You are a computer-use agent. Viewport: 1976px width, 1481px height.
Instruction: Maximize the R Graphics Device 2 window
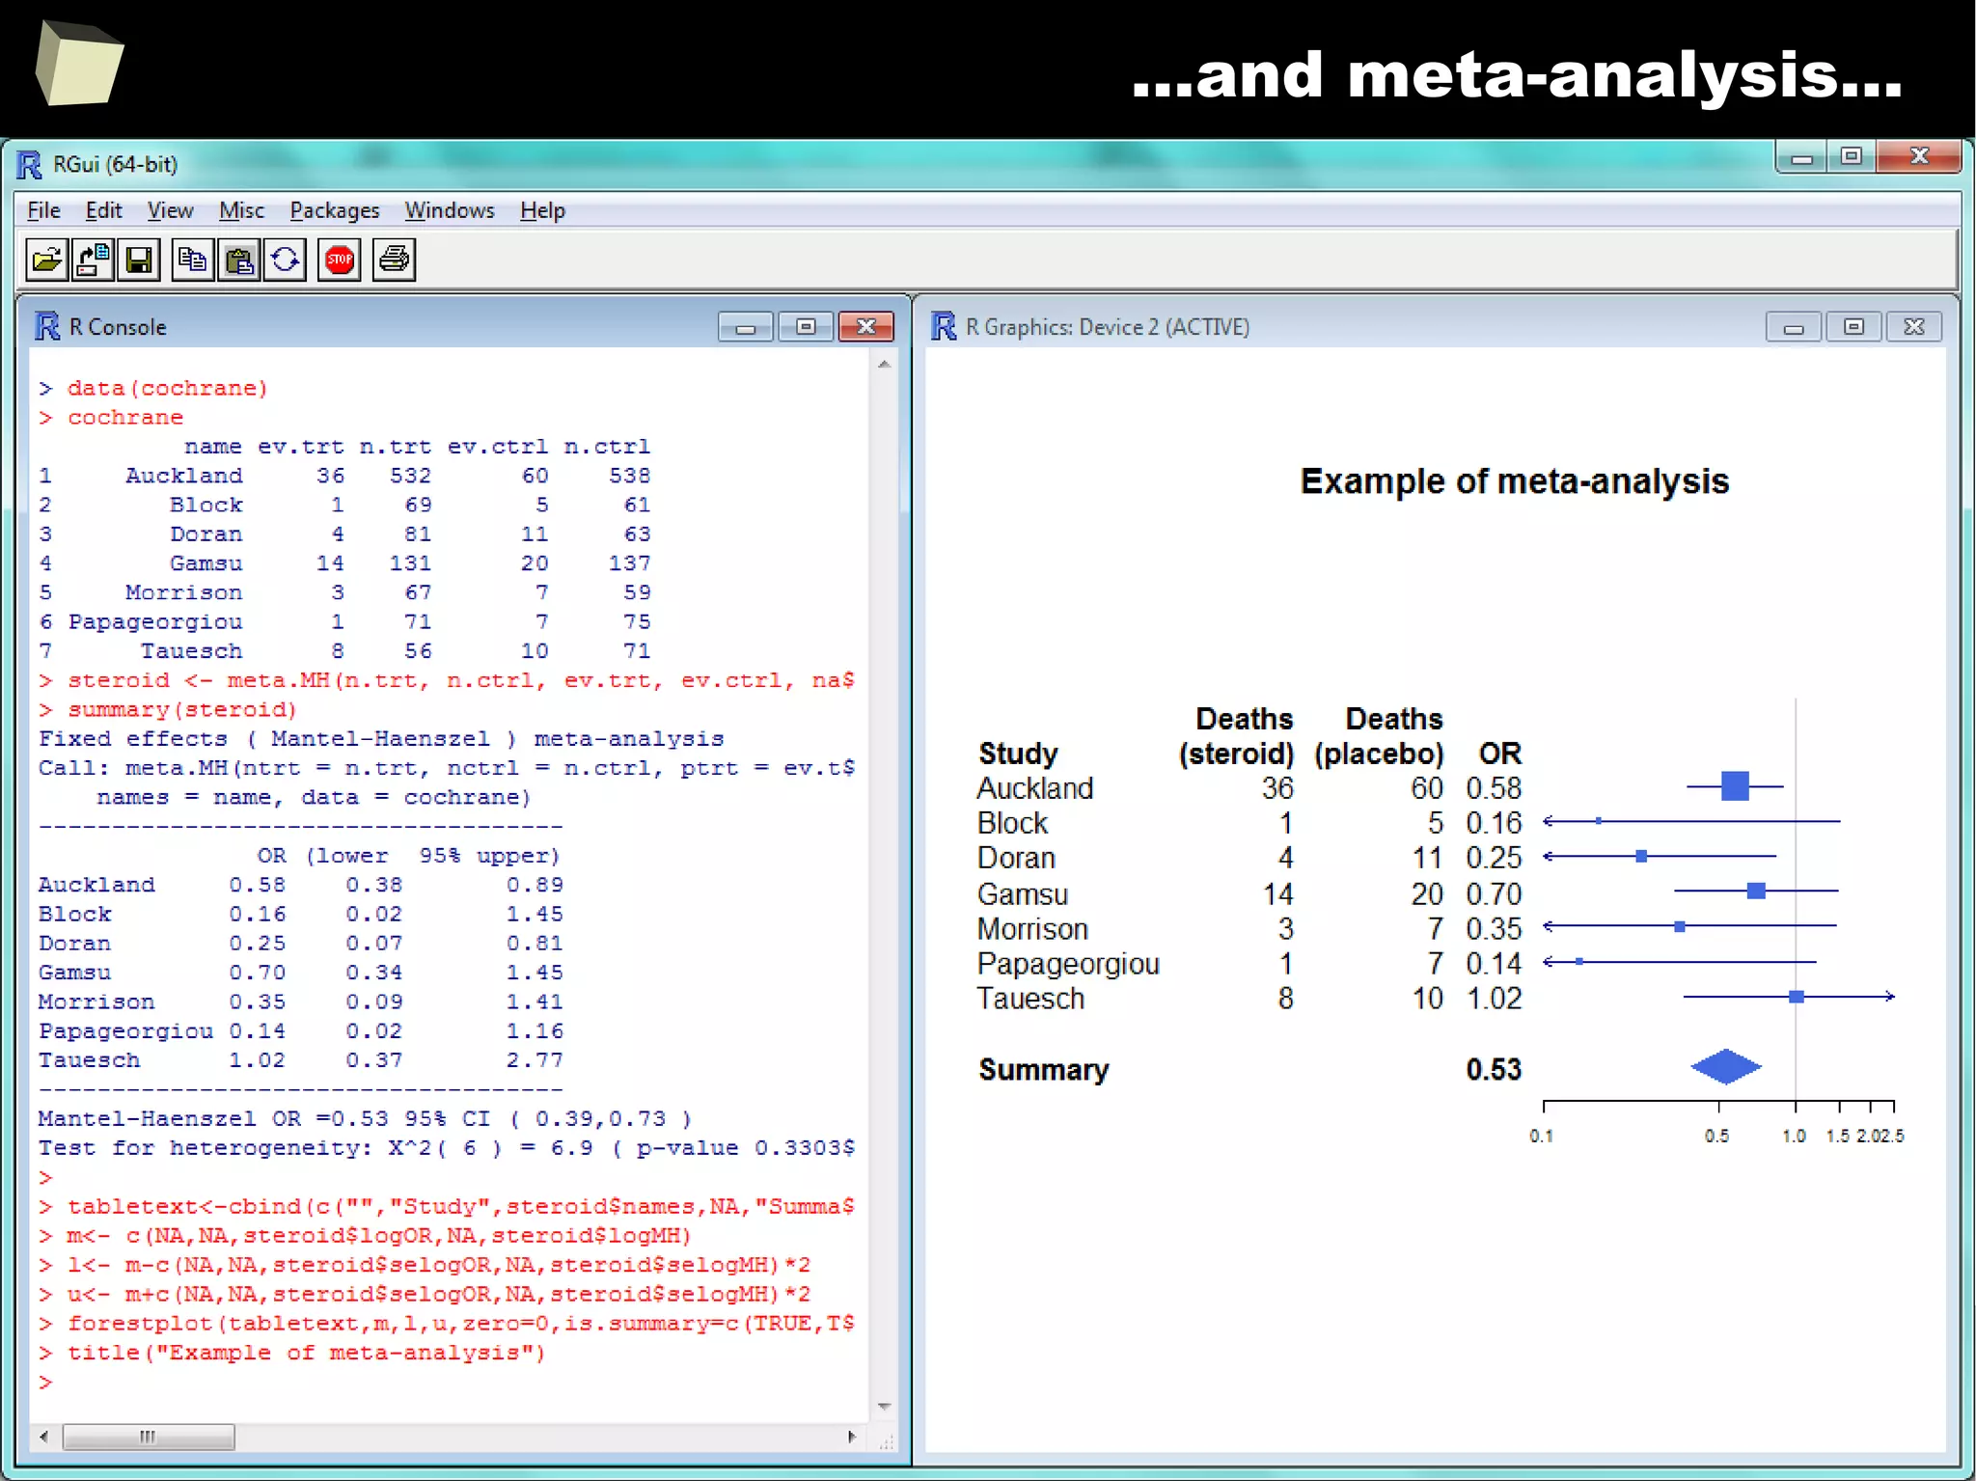pos(1853,328)
